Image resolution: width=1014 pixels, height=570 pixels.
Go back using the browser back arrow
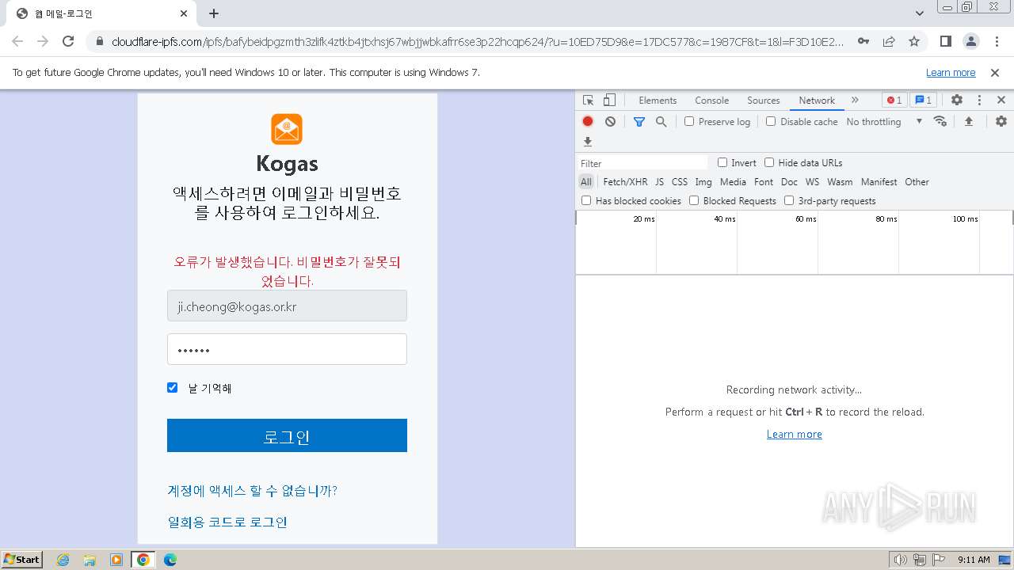pos(17,41)
